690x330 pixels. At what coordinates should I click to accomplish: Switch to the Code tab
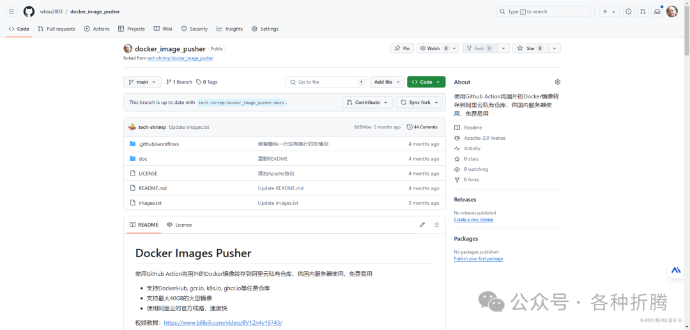coord(19,29)
